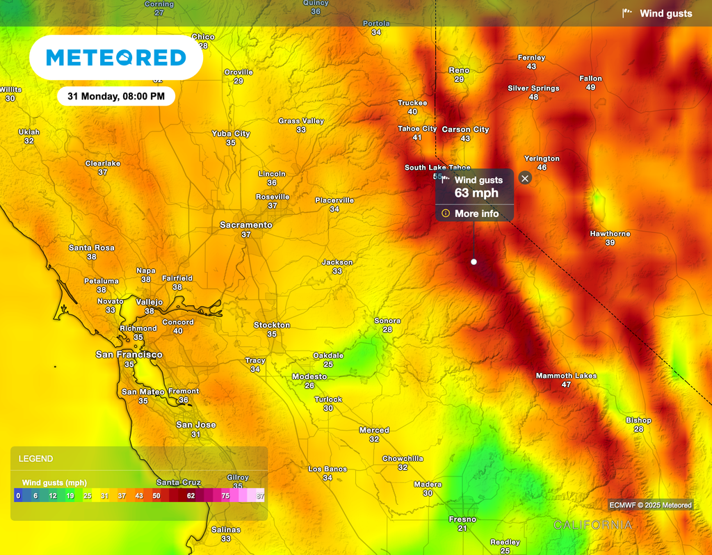Image resolution: width=712 pixels, height=555 pixels.
Task: Click the wind sock icon in the popup
Action: (446, 179)
